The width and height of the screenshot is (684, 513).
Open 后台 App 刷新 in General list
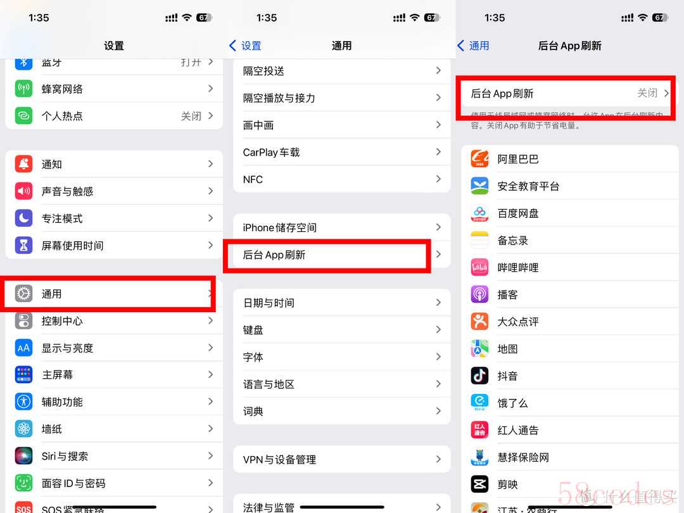click(x=342, y=255)
